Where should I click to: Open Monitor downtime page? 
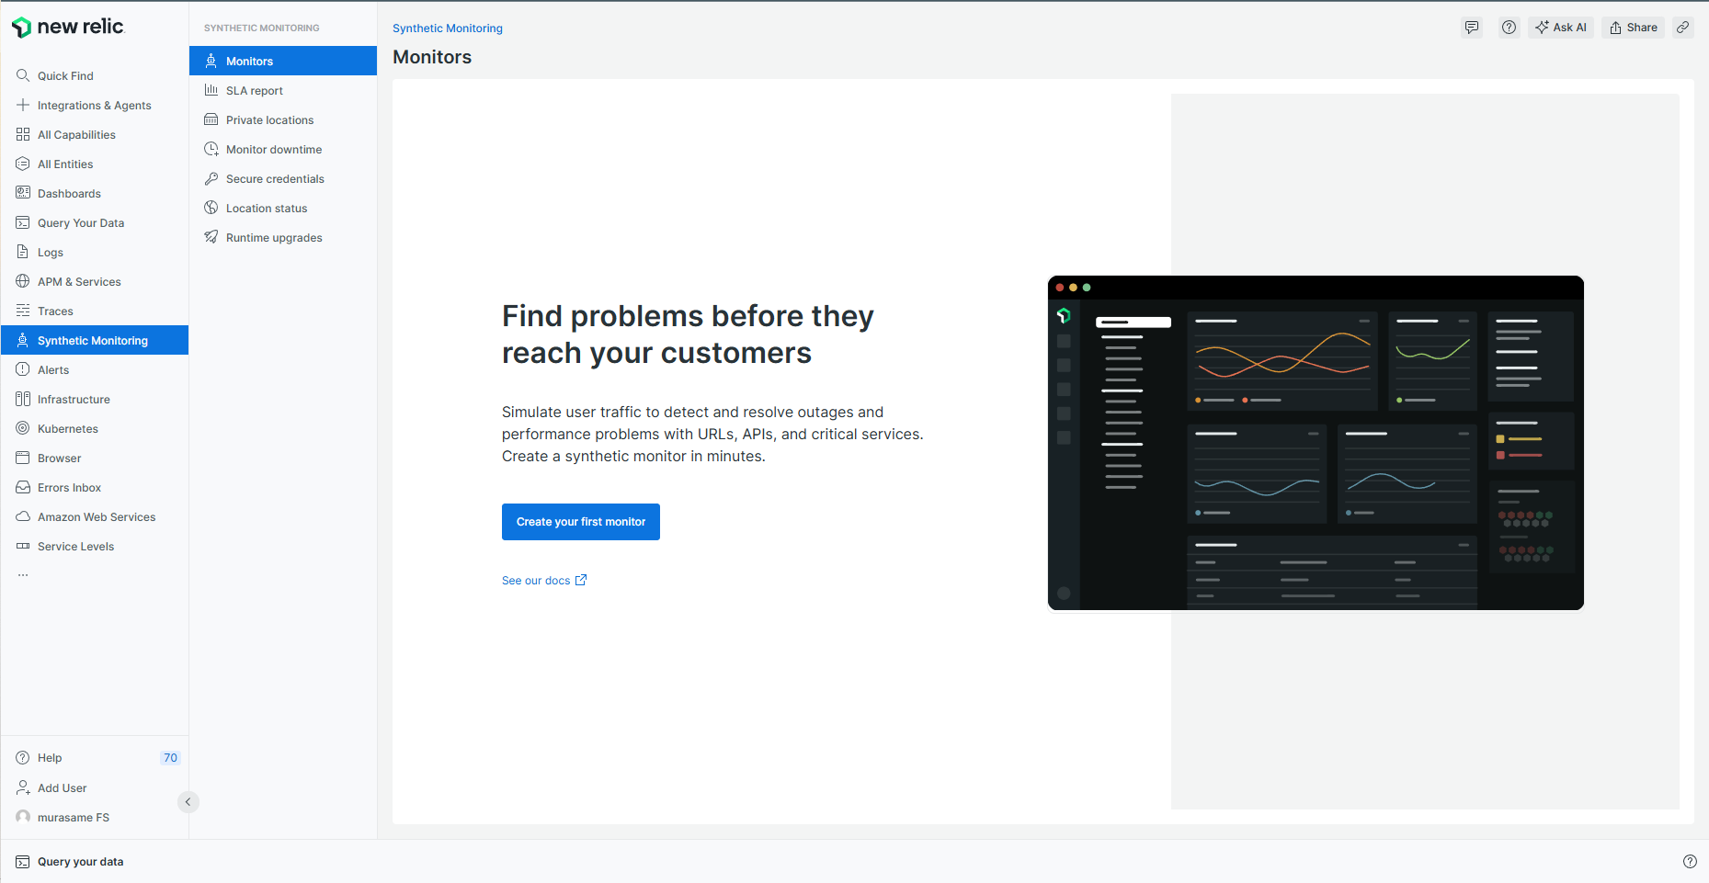[x=283, y=149]
